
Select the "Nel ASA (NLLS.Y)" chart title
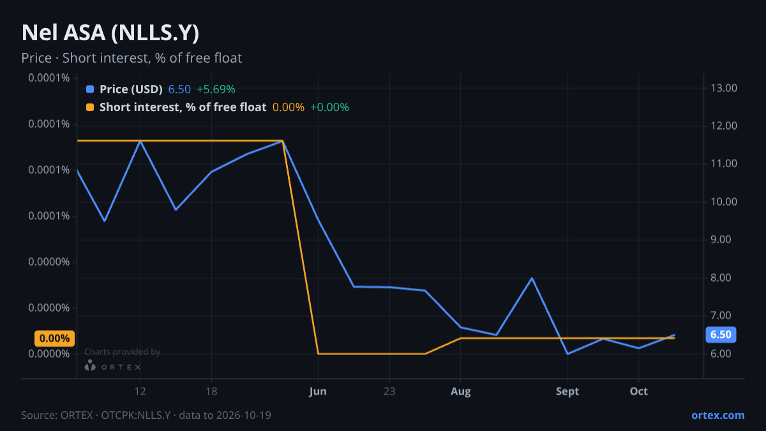pyautogui.click(x=110, y=33)
